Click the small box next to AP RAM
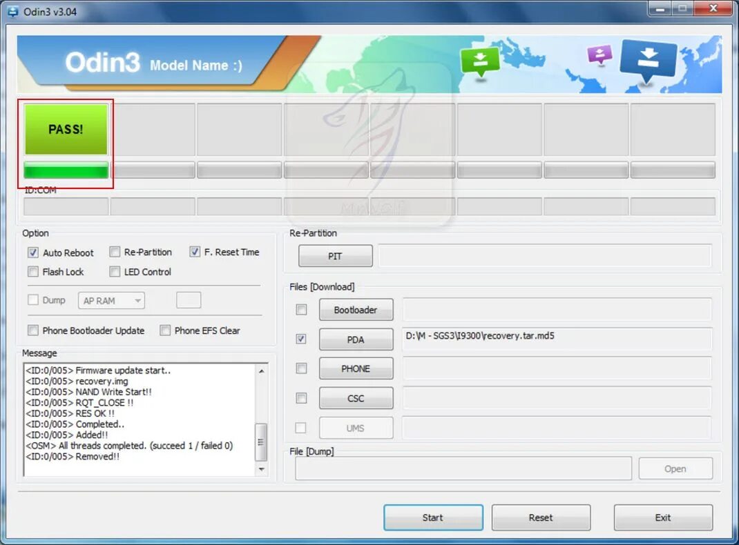This screenshot has width=739, height=545. [x=189, y=300]
